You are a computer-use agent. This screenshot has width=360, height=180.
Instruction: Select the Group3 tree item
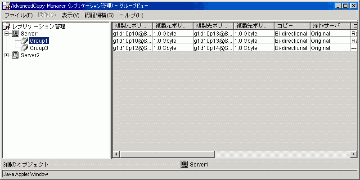point(39,48)
